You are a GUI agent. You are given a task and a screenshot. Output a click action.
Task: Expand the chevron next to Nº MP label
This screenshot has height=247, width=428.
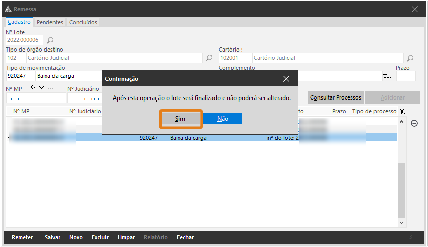41,88
